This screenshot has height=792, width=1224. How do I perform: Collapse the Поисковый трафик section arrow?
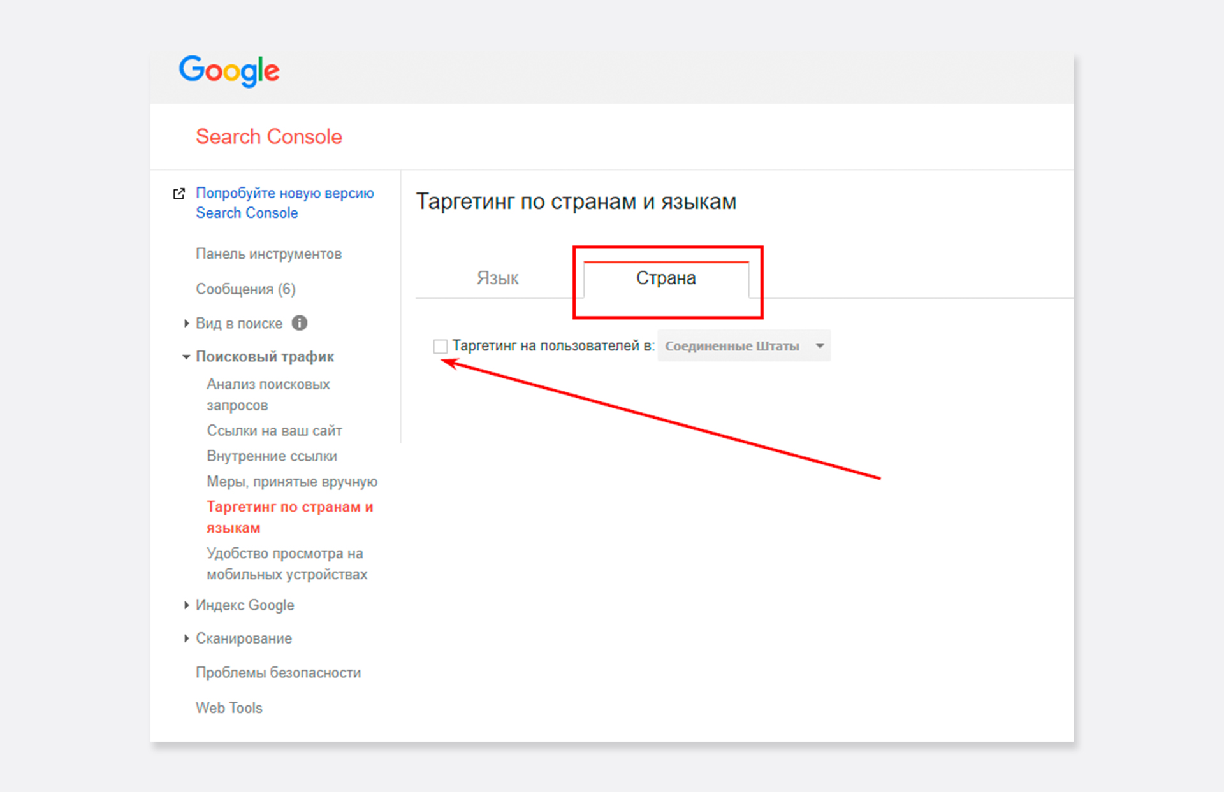(186, 357)
